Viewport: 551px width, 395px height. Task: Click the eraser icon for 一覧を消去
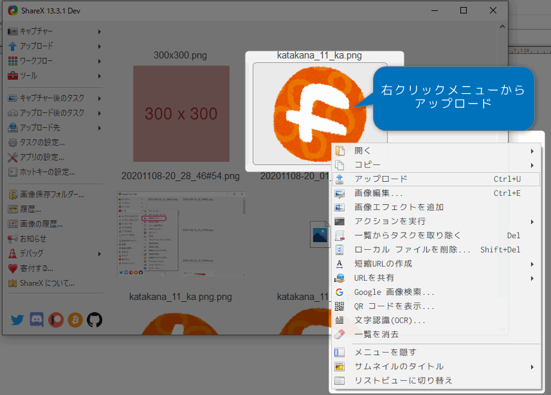(339, 334)
